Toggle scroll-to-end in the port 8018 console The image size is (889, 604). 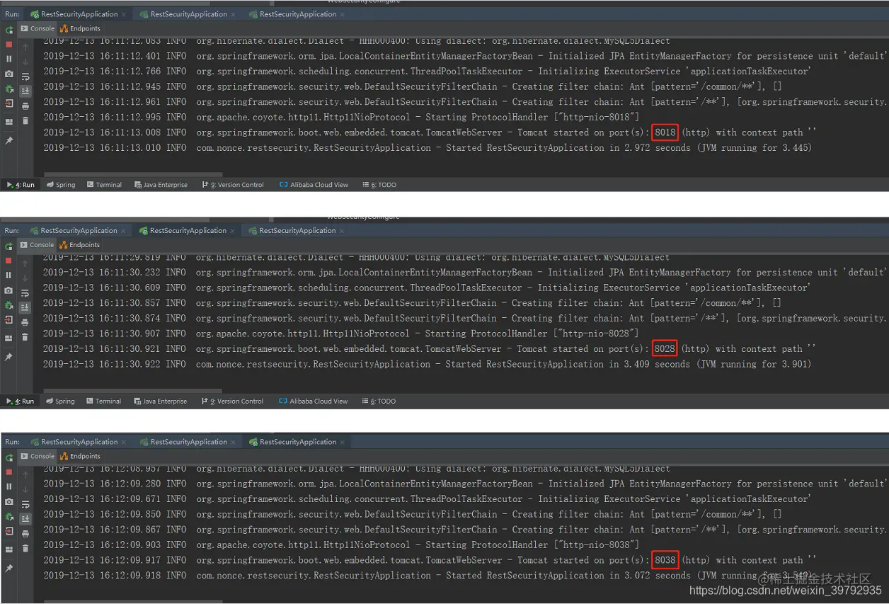coord(25,91)
